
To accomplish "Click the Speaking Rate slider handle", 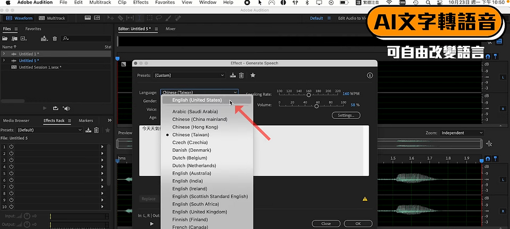I will click(x=309, y=95).
